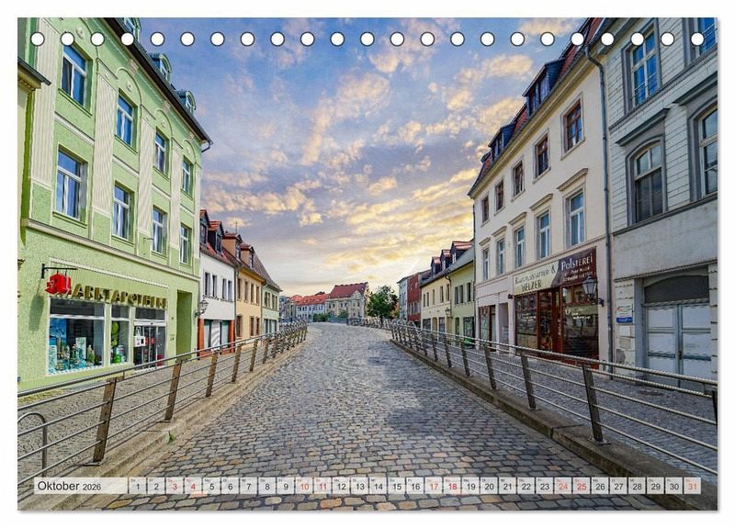This screenshot has height=528, width=735.
Task: Click the first binding hole at top left
Action: click(38, 39)
